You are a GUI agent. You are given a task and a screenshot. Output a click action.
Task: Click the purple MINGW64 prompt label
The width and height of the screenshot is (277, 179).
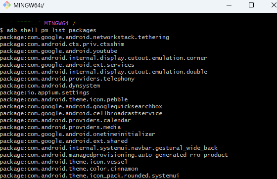coord(56,23)
